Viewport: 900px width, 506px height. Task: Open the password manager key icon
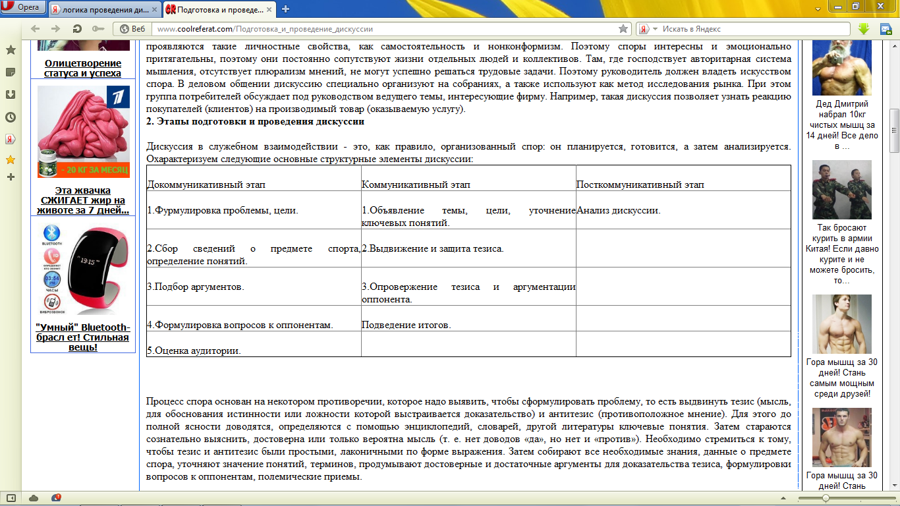tap(98, 29)
